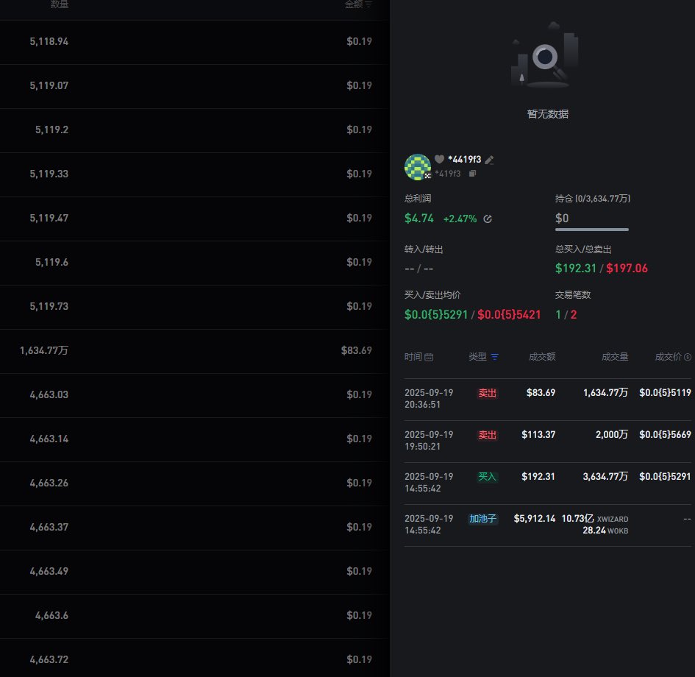The image size is (695, 677).
Task: Refresh profit using icon beside +2.47%
Action: (x=488, y=219)
